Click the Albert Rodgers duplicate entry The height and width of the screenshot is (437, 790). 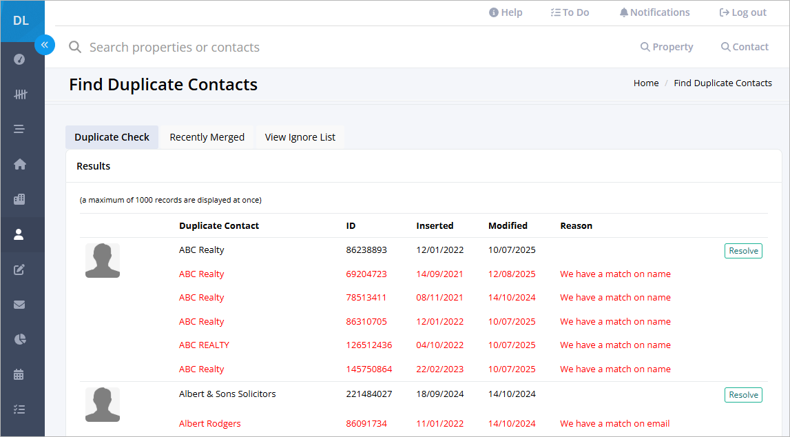coord(209,424)
